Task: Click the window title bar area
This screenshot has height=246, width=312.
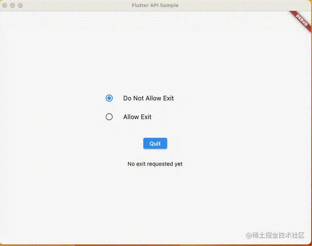Action: [x=156, y=5]
